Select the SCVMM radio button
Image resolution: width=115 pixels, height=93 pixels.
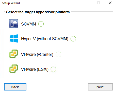(x=41, y=24)
